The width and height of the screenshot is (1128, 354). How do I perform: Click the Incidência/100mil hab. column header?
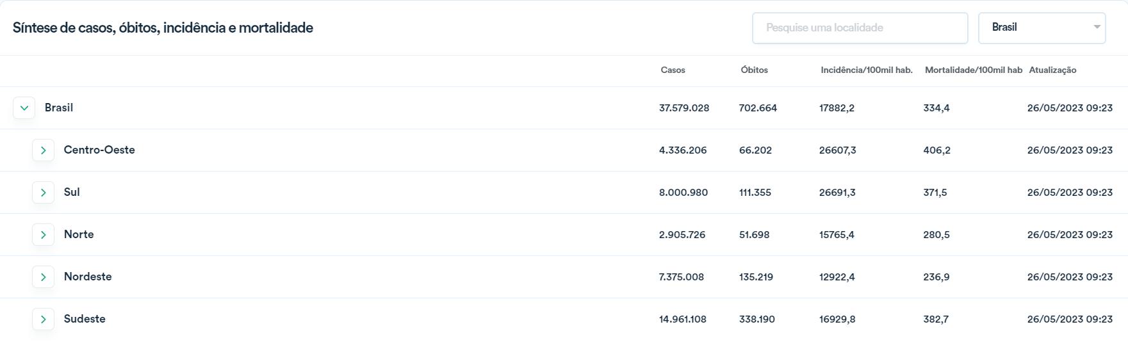click(866, 70)
